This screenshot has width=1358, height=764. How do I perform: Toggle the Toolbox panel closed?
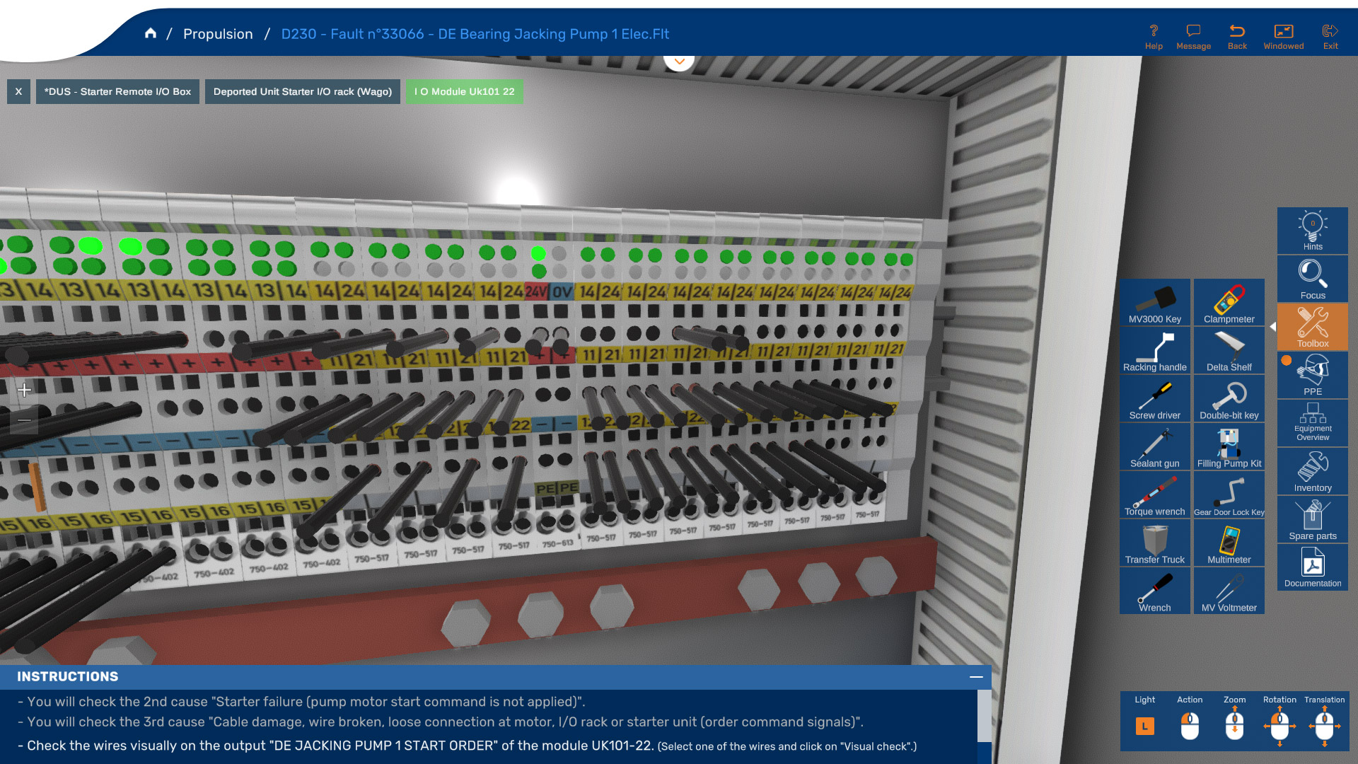1312,326
